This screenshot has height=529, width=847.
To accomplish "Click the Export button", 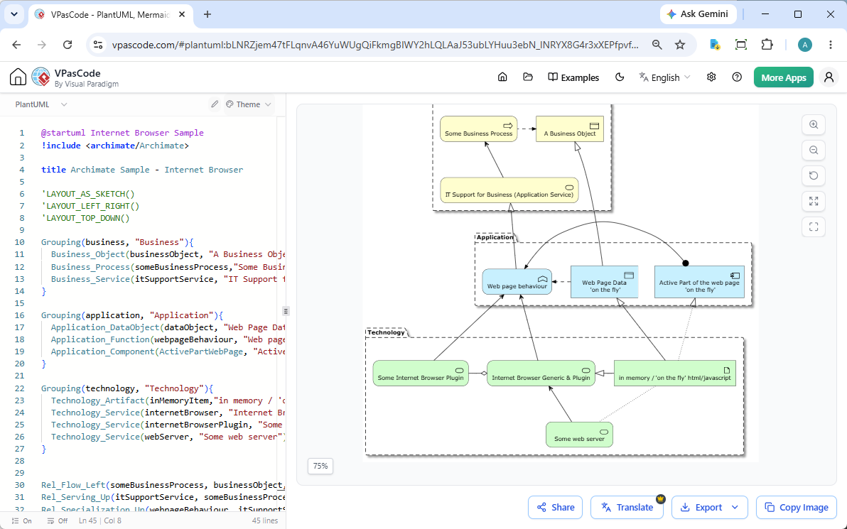I will pyautogui.click(x=701, y=507).
